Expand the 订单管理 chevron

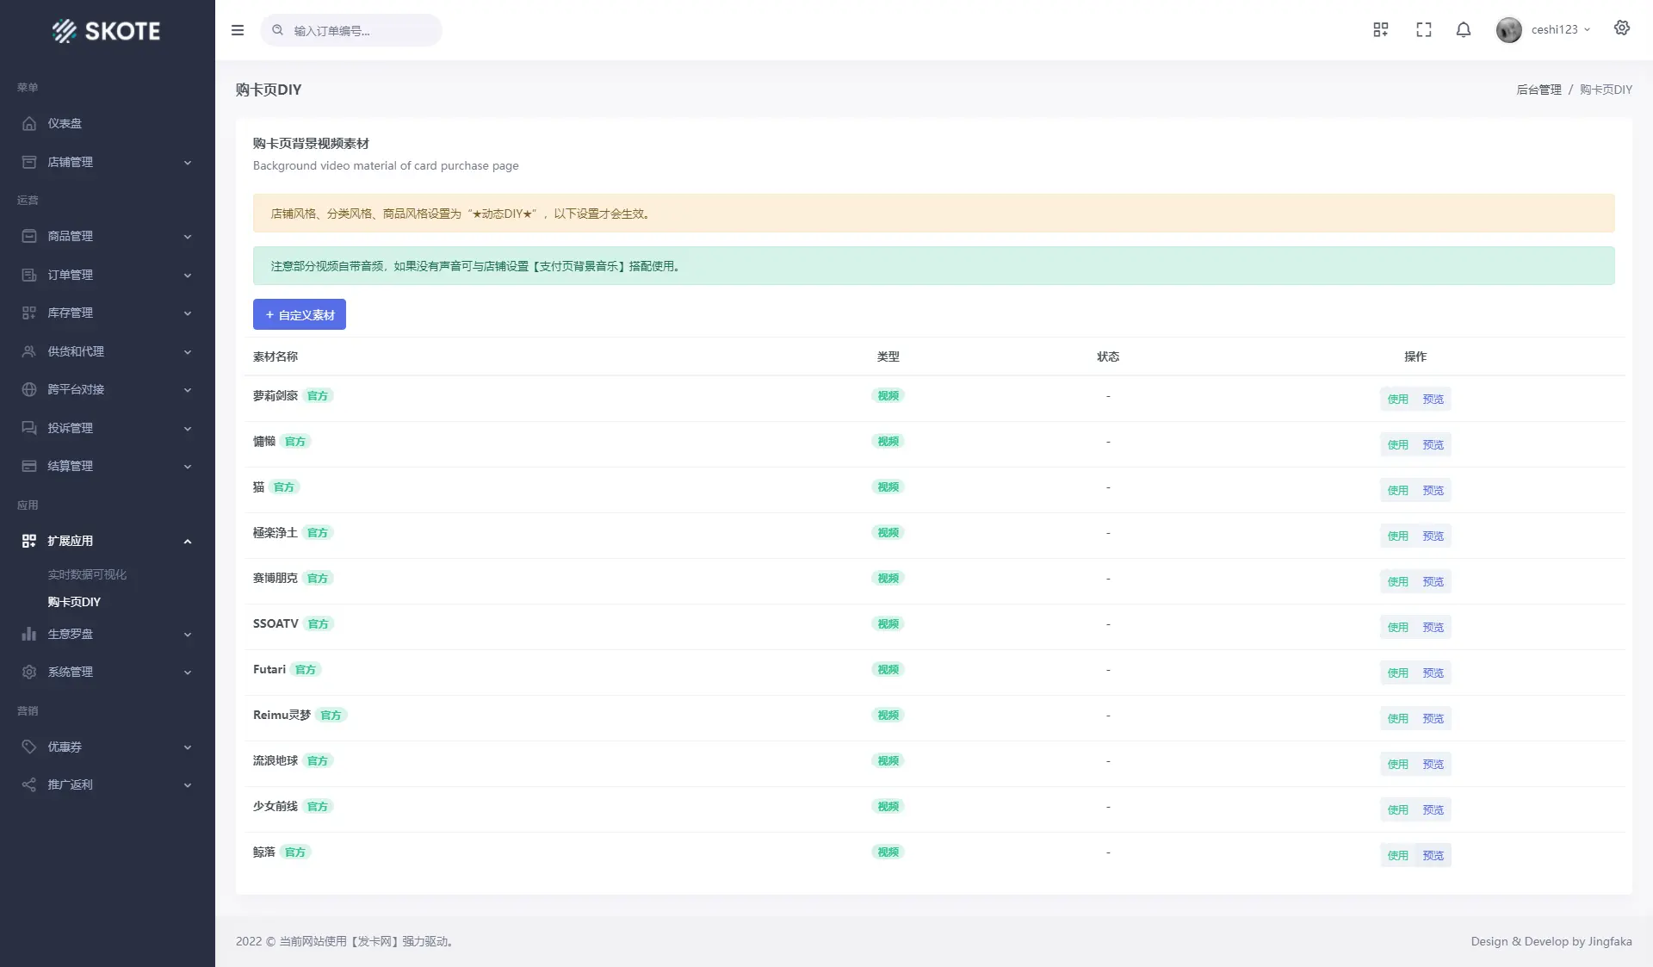click(188, 276)
